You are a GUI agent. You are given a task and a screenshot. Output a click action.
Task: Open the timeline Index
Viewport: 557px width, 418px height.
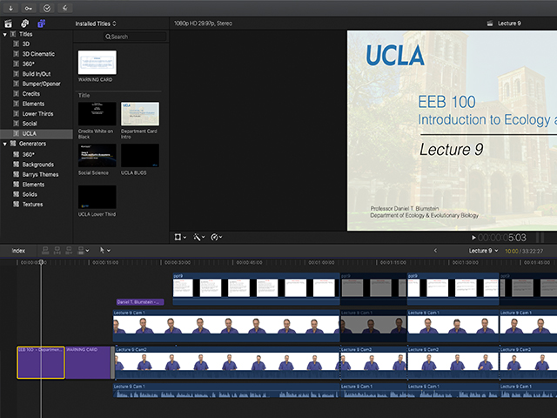tap(18, 251)
